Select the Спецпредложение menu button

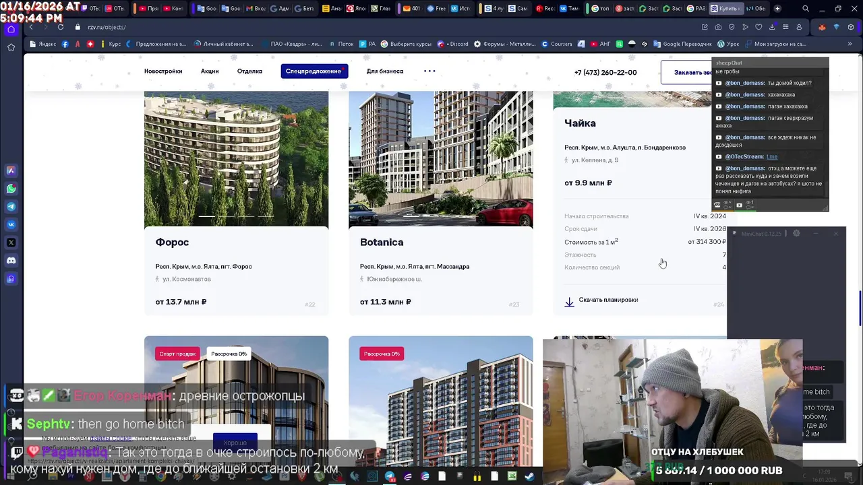click(314, 71)
